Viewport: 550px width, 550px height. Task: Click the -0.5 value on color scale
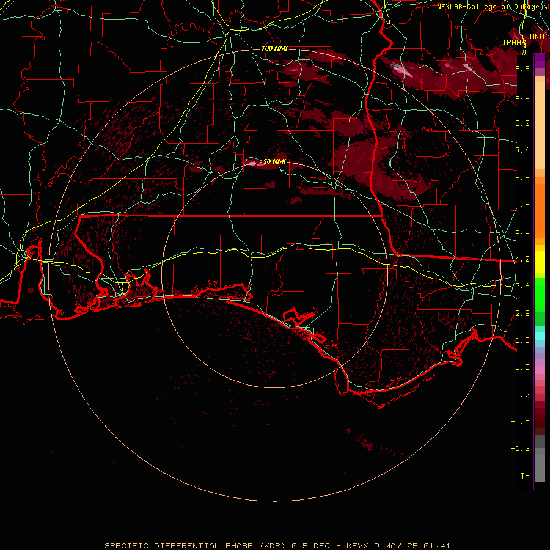tap(520, 422)
